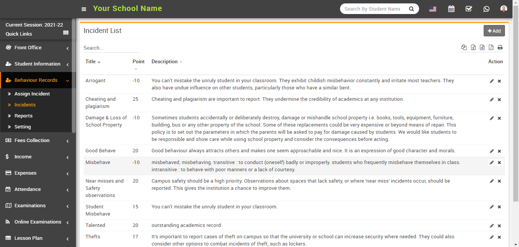
Task: Export incident list as PDF
Action: pyautogui.click(x=491, y=47)
